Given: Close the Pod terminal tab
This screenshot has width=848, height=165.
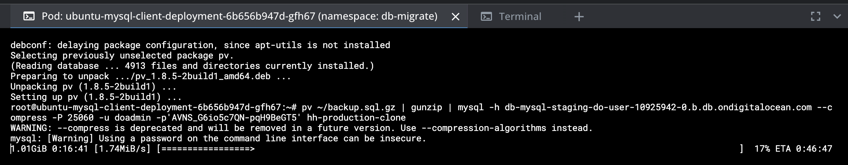Looking at the screenshot, I should [455, 17].
